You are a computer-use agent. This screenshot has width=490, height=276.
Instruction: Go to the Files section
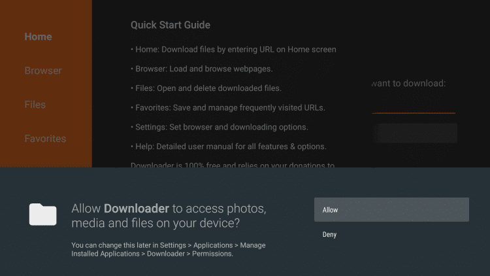tap(35, 105)
